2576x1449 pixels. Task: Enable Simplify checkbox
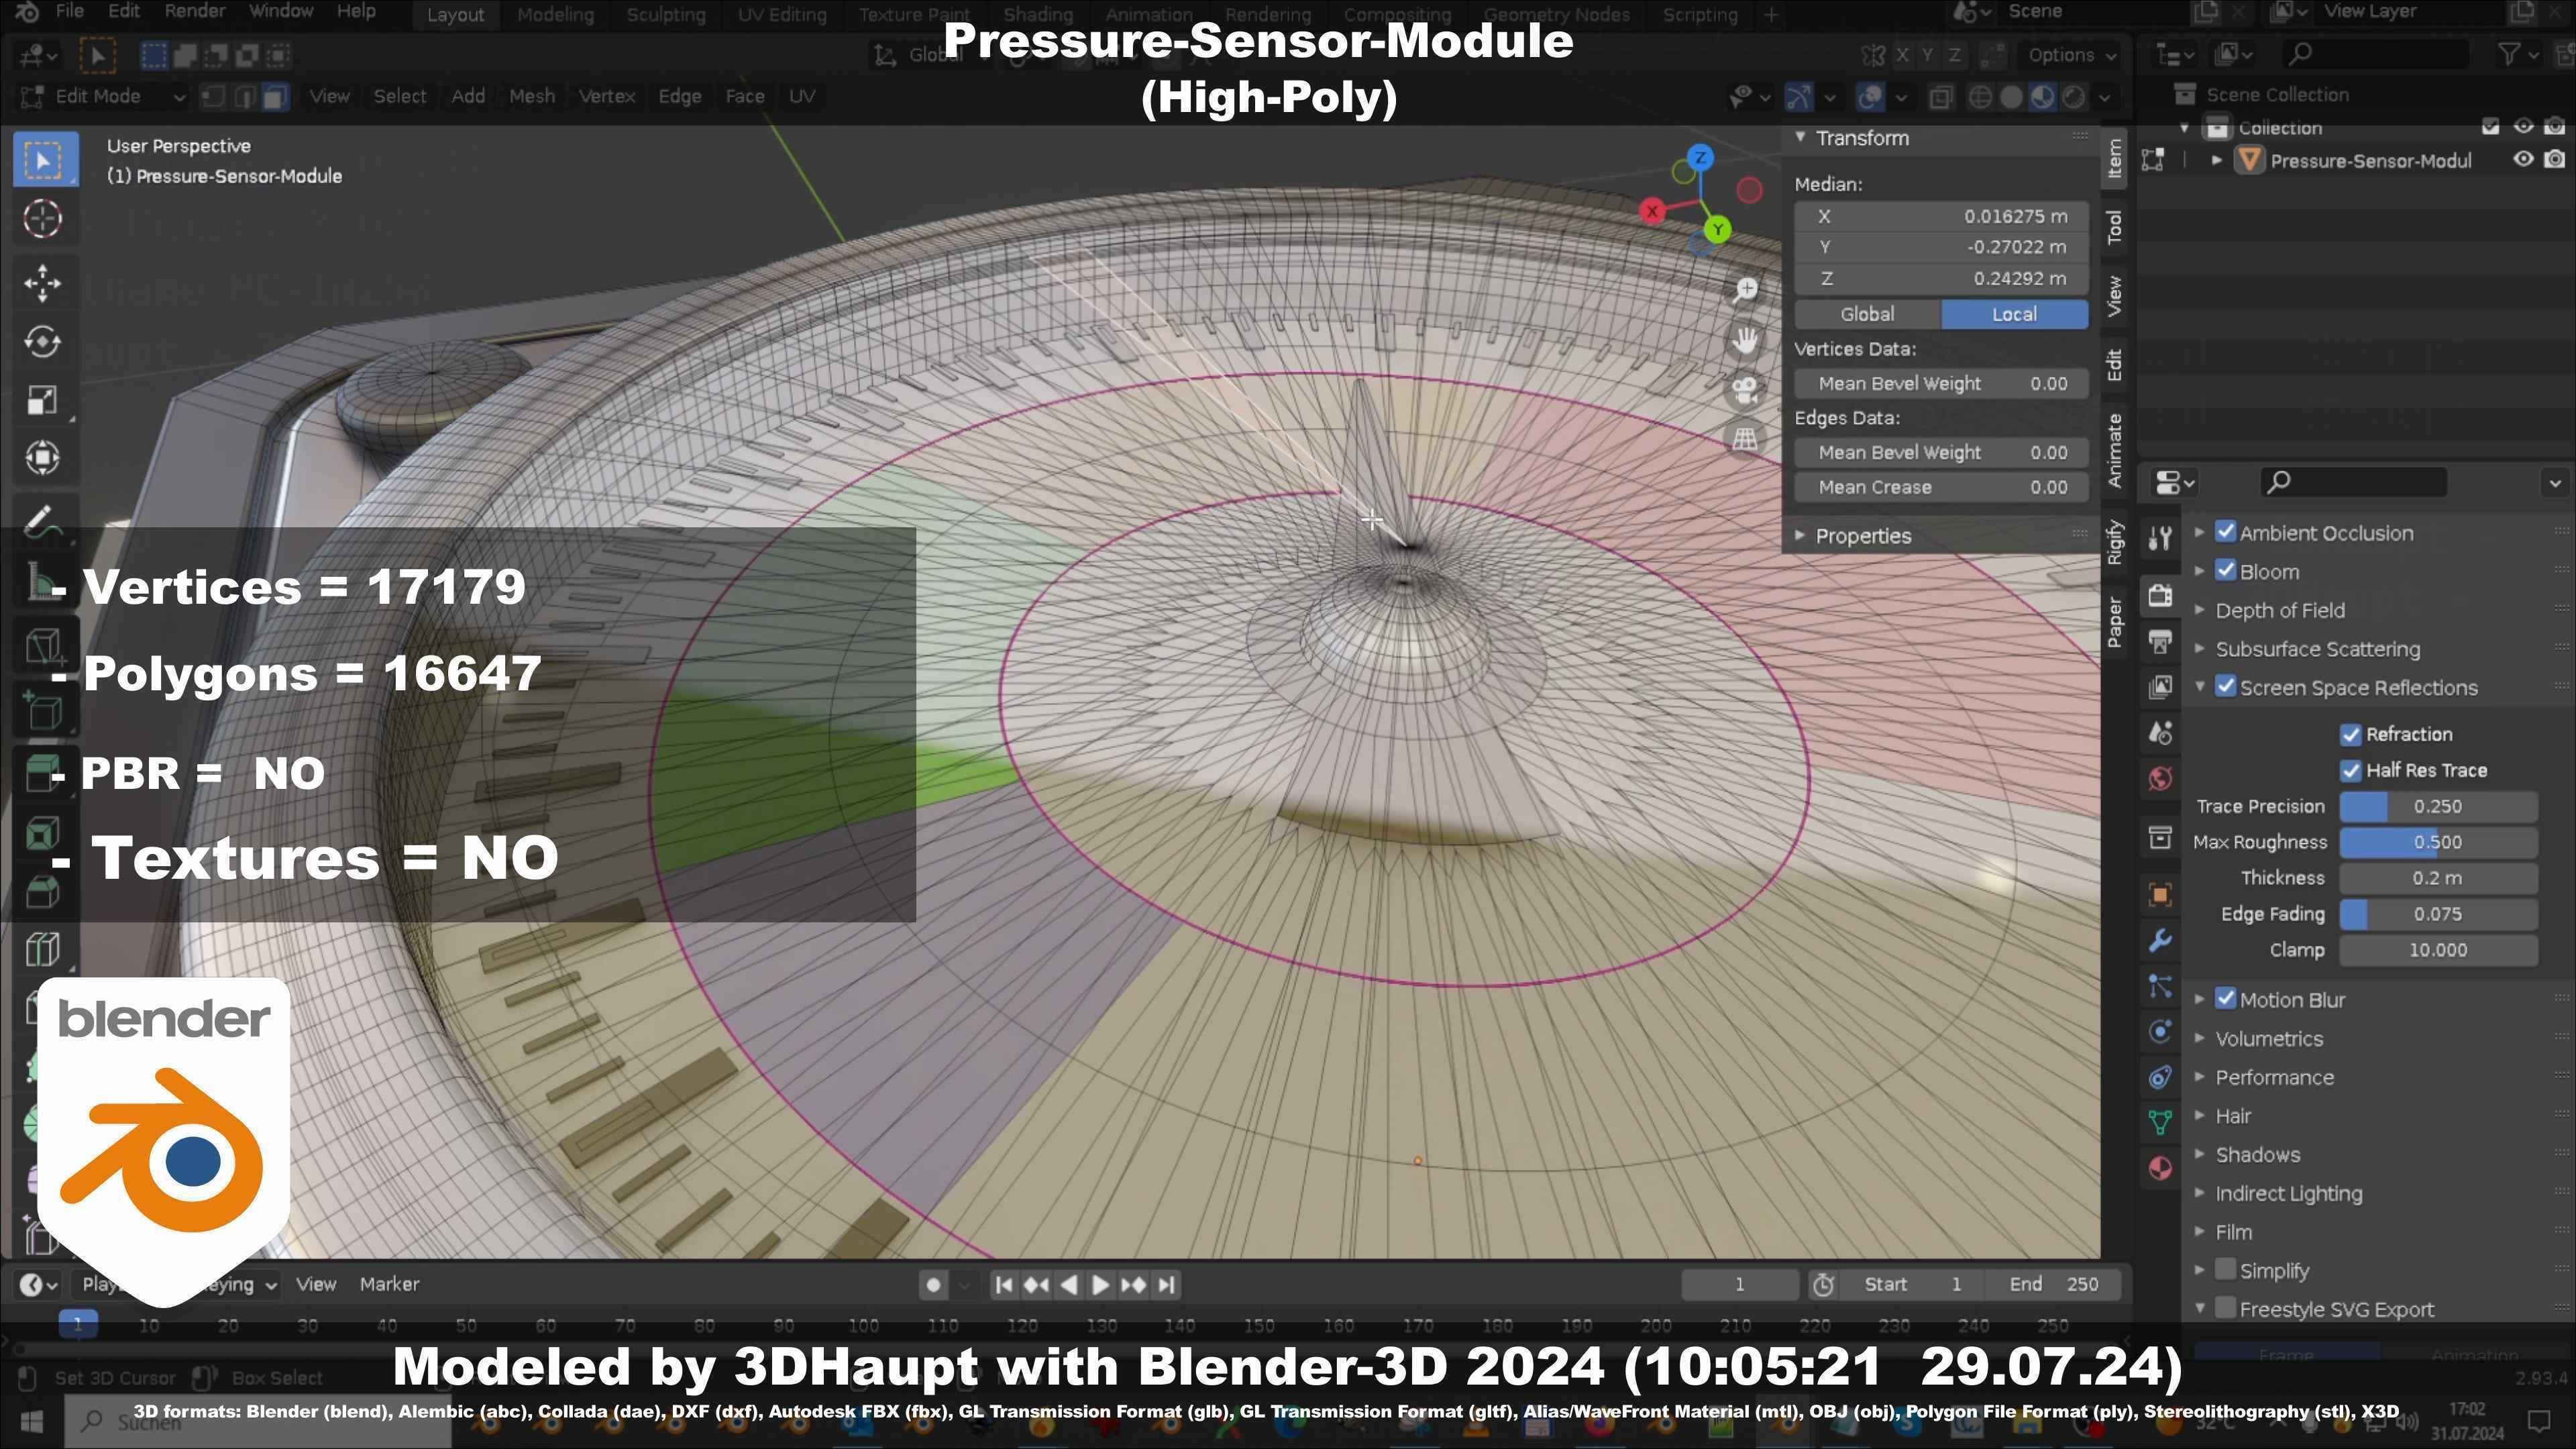pyautogui.click(x=2225, y=1270)
